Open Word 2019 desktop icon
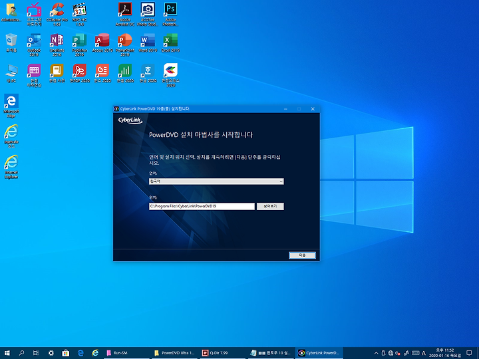Image resolution: width=479 pixels, height=359 pixels. (148, 43)
